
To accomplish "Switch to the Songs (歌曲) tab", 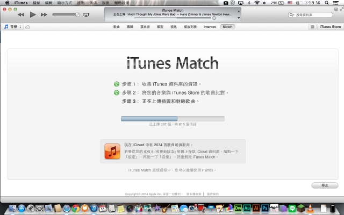I will (x=117, y=27).
